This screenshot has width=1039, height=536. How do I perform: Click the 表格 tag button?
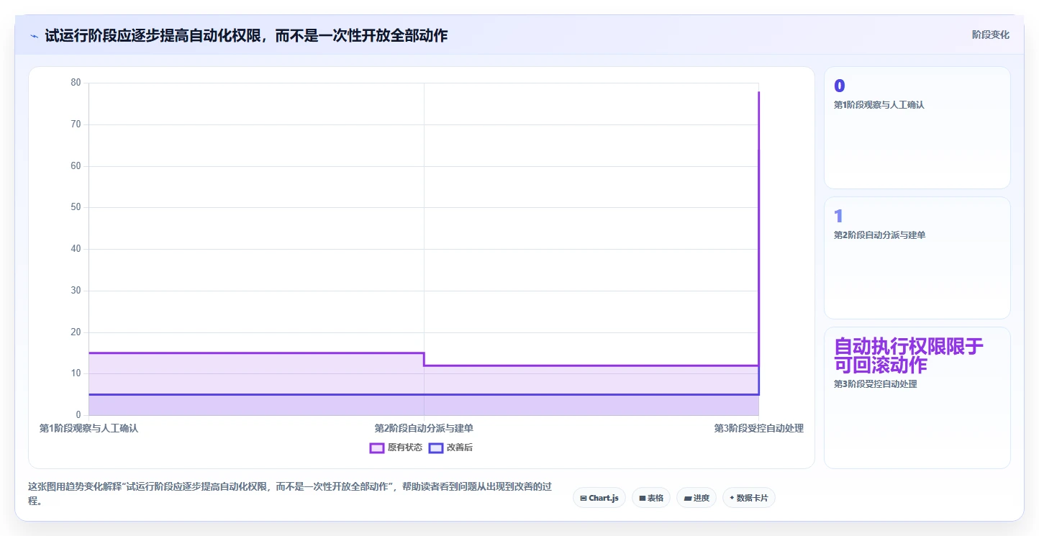pos(651,498)
